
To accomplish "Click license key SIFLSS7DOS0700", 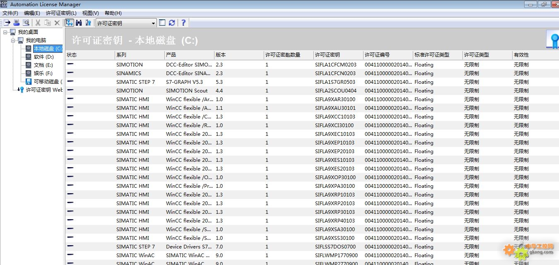I will point(335,247).
